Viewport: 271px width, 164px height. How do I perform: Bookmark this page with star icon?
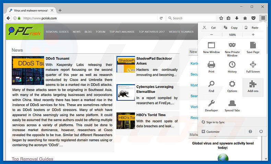tap(221, 18)
